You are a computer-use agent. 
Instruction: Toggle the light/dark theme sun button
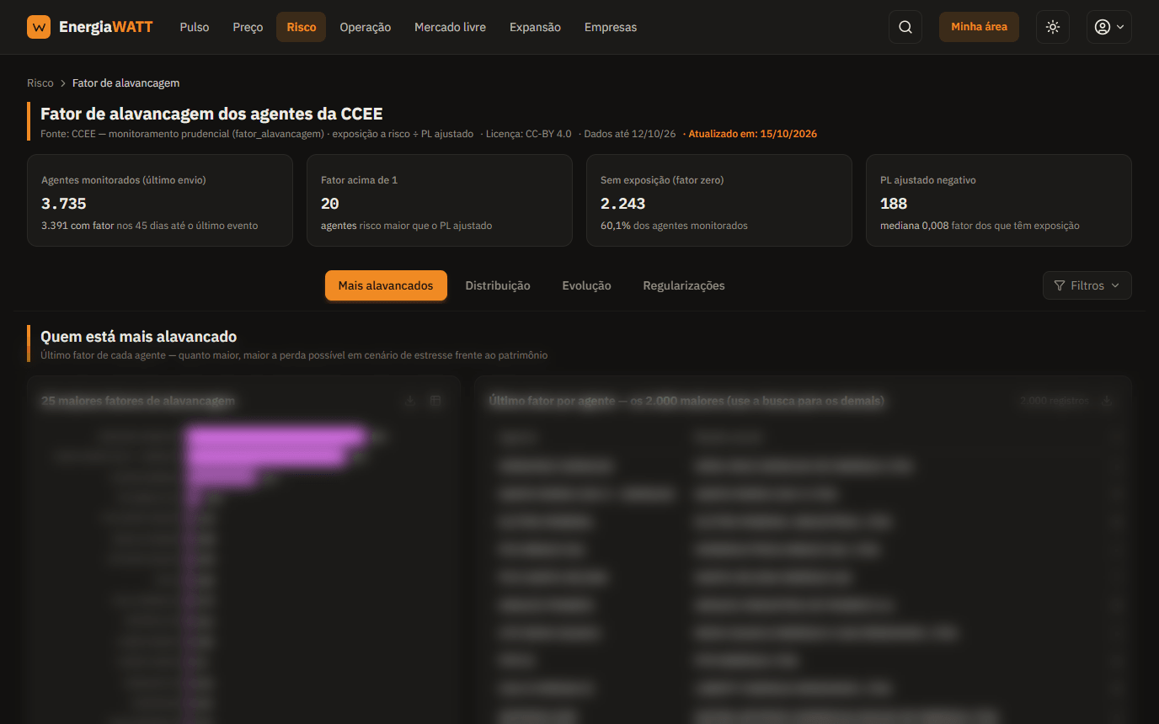pyautogui.click(x=1053, y=27)
